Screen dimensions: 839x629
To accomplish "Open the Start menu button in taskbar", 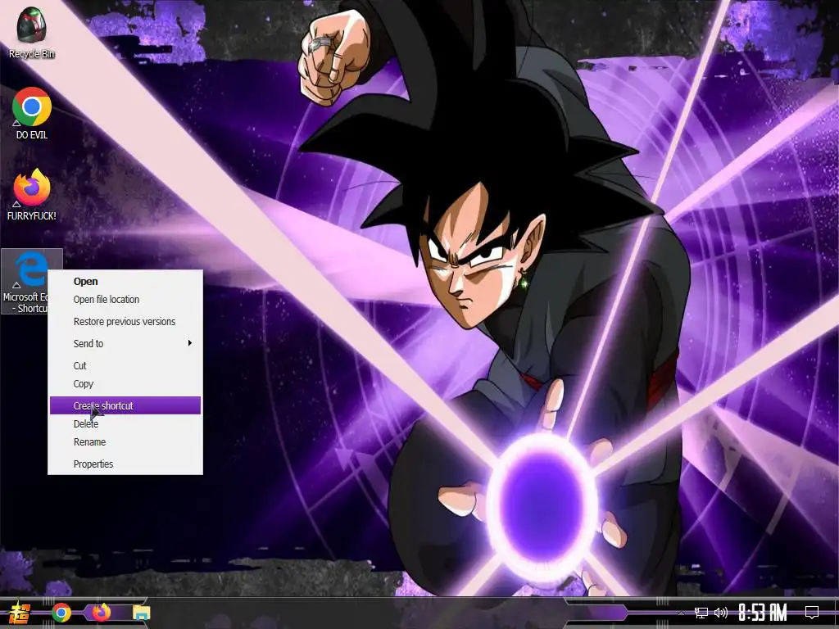I will click(x=20, y=613).
